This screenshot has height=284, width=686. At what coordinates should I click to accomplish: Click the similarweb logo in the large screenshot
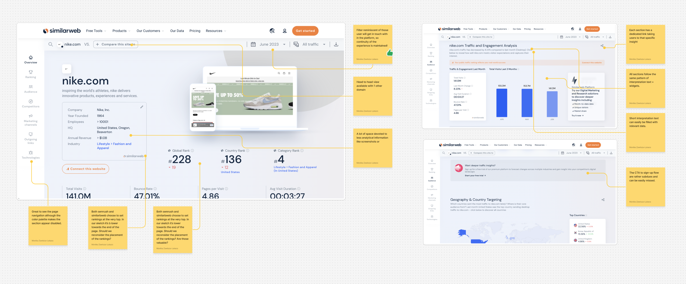click(x=62, y=31)
